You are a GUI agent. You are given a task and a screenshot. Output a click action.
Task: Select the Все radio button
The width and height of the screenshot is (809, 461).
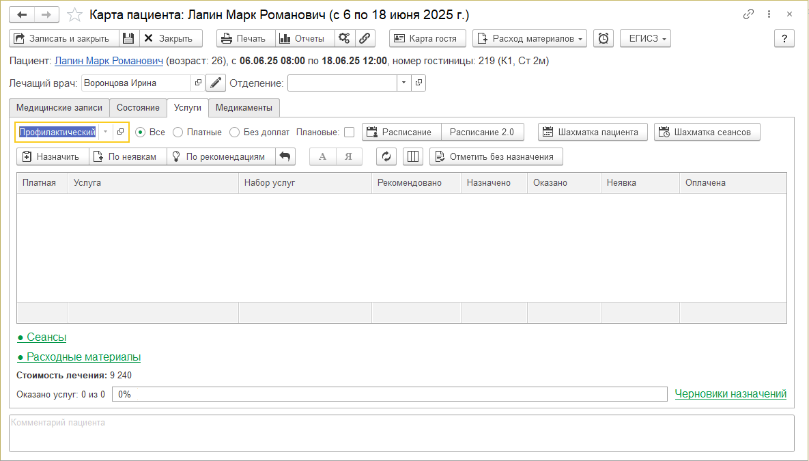[x=140, y=132]
